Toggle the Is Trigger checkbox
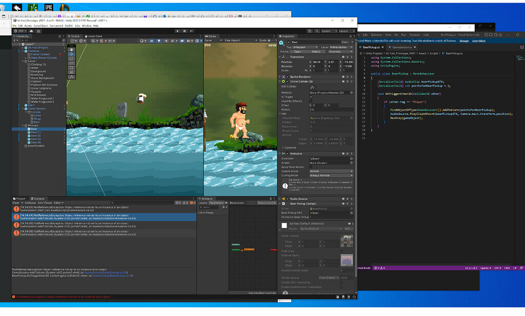 point(310,96)
